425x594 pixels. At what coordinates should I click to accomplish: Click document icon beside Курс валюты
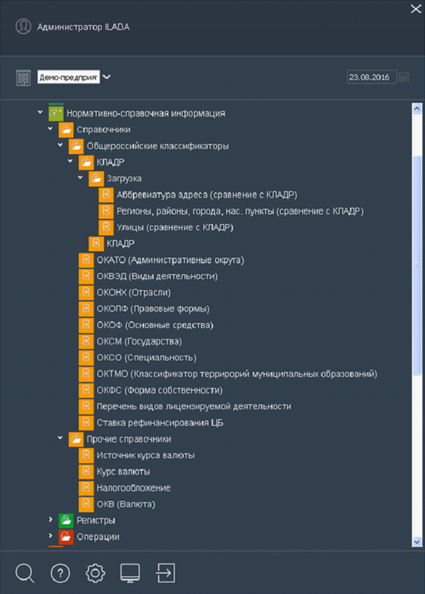(86, 472)
